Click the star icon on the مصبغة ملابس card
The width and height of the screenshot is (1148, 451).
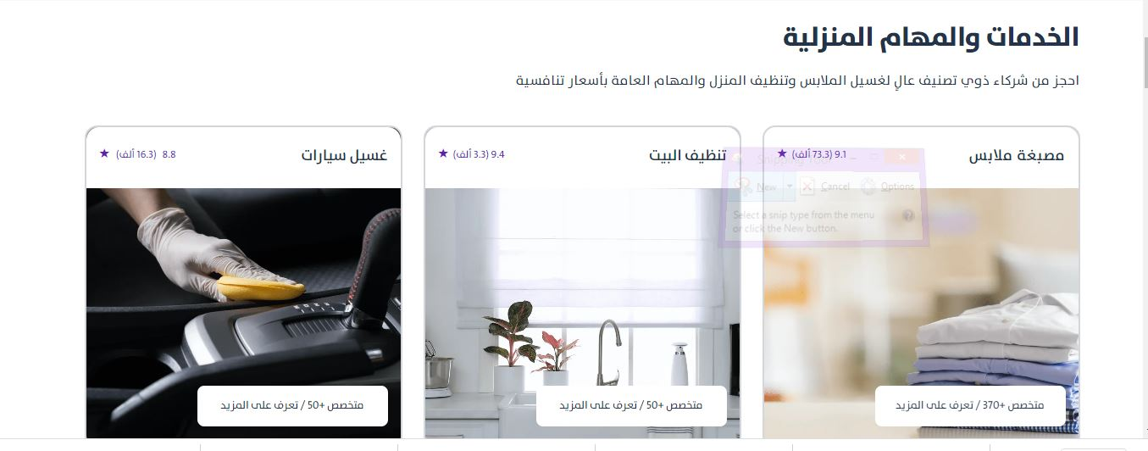[x=782, y=153]
